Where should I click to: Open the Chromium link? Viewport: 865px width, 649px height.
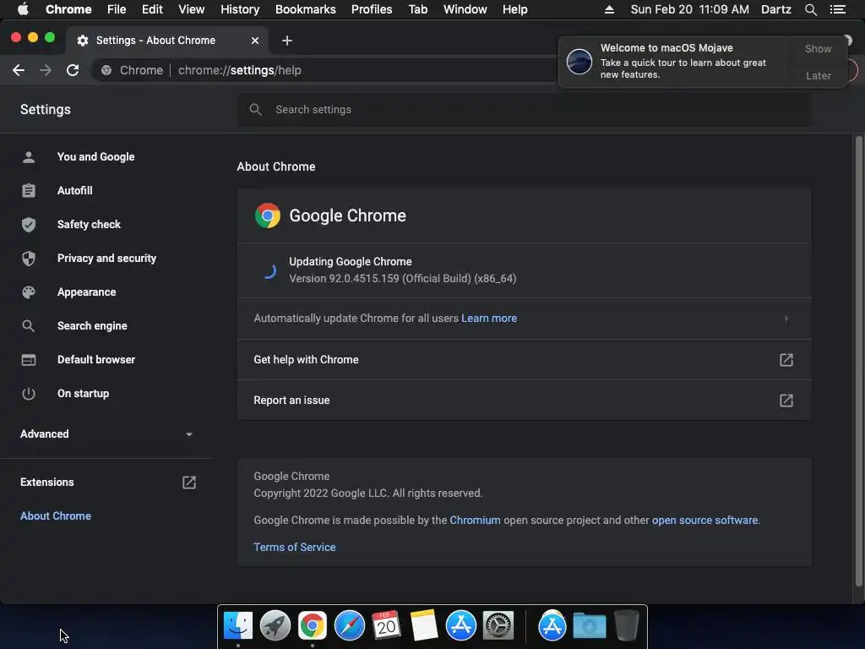coord(475,521)
